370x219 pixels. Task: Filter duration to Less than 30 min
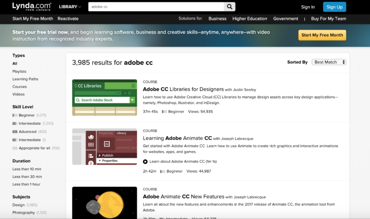(x=27, y=177)
